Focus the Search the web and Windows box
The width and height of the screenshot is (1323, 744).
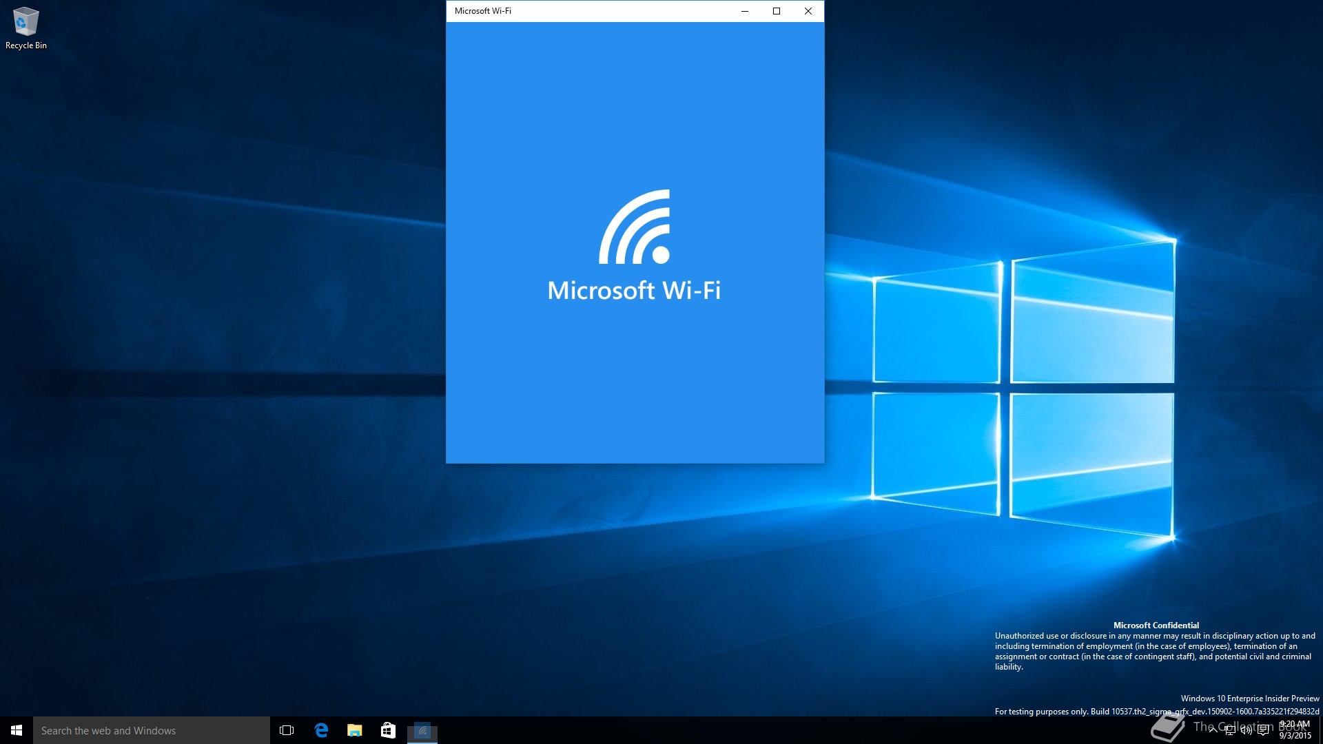pos(152,730)
